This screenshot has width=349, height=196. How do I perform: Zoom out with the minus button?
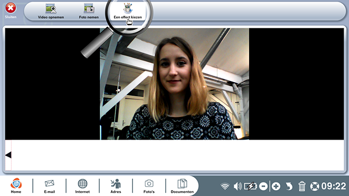(x=263, y=186)
